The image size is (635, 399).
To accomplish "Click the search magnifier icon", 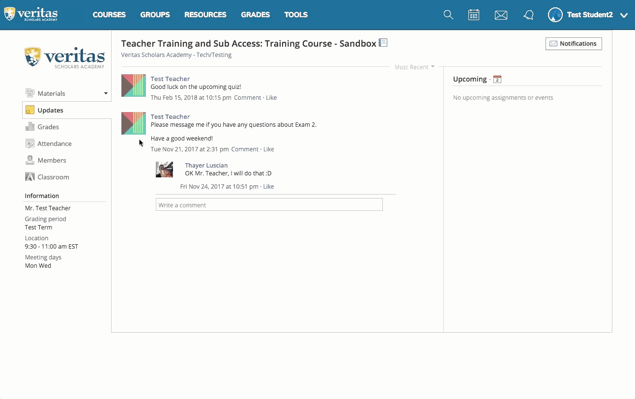I will coord(448,15).
